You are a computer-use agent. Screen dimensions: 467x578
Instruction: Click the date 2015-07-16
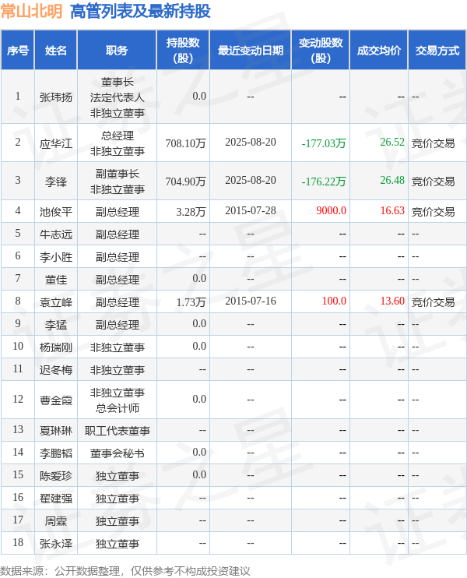(x=251, y=301)
